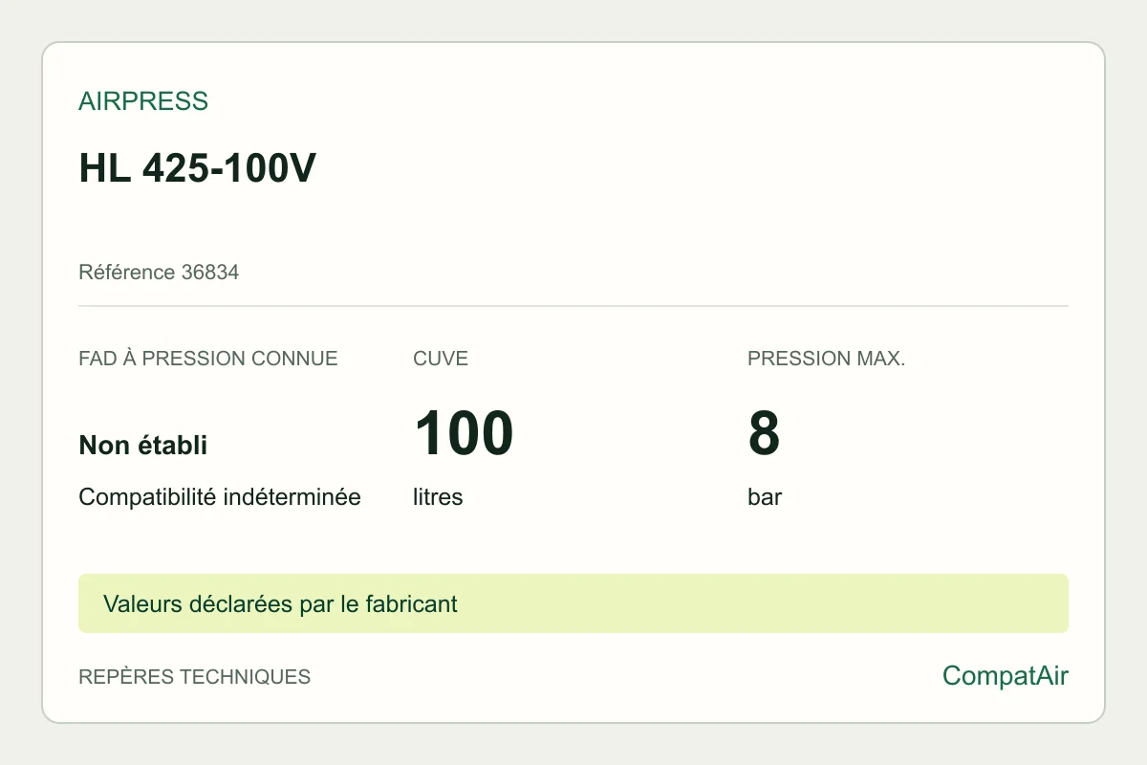Click the Référence 36834 text

(159, 273)
